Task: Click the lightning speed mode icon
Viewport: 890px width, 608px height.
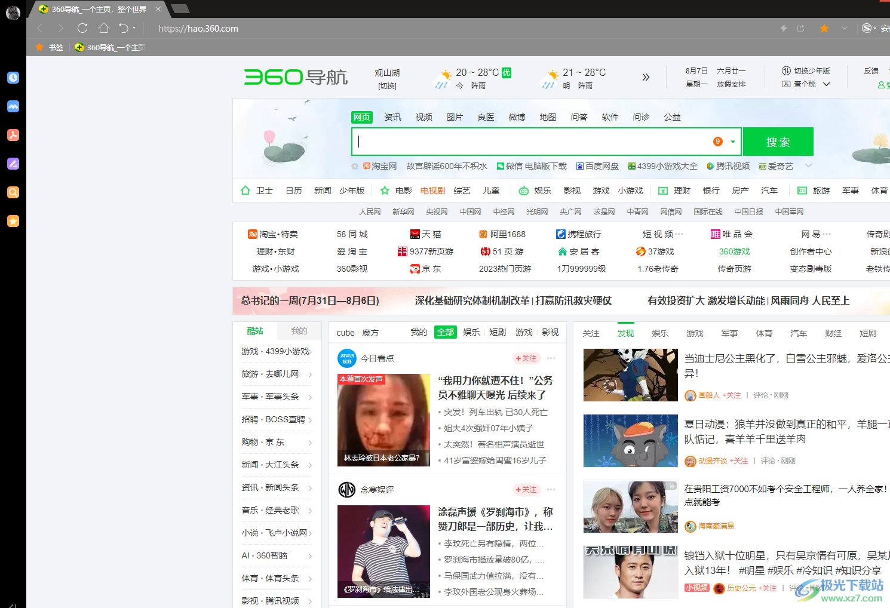Action: 784,28
